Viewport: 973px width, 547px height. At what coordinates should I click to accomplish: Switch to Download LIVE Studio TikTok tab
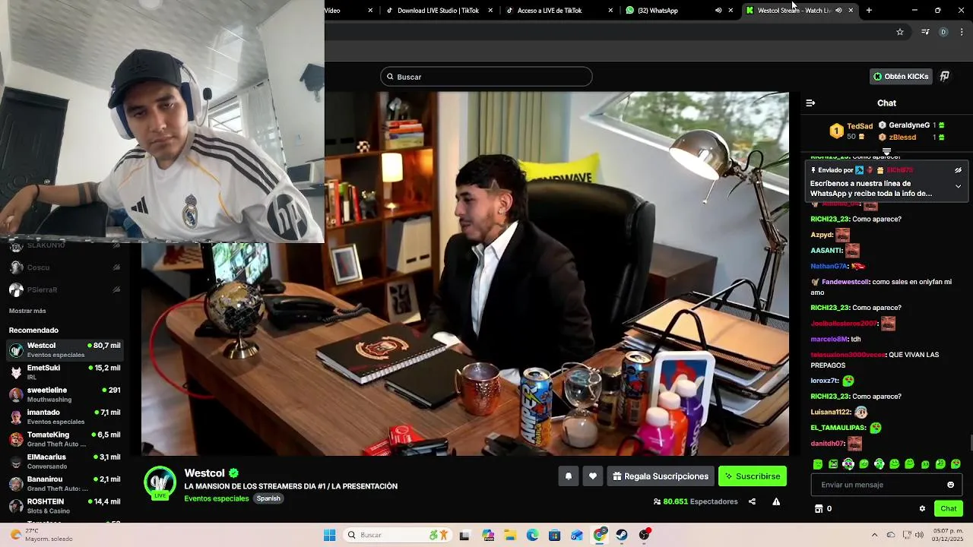click(x=437, y=11)
